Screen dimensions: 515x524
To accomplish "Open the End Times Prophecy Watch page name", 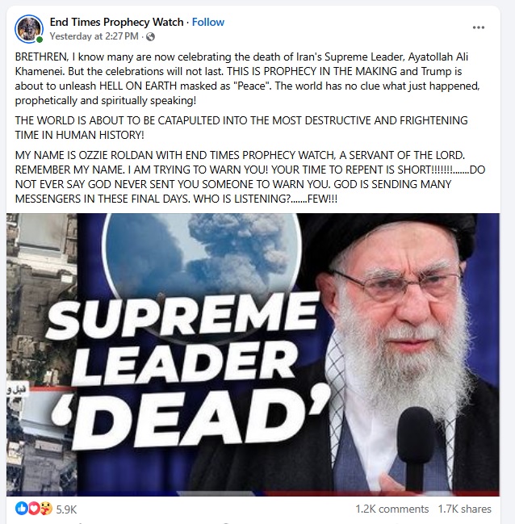I will click(x=116, y=22).
